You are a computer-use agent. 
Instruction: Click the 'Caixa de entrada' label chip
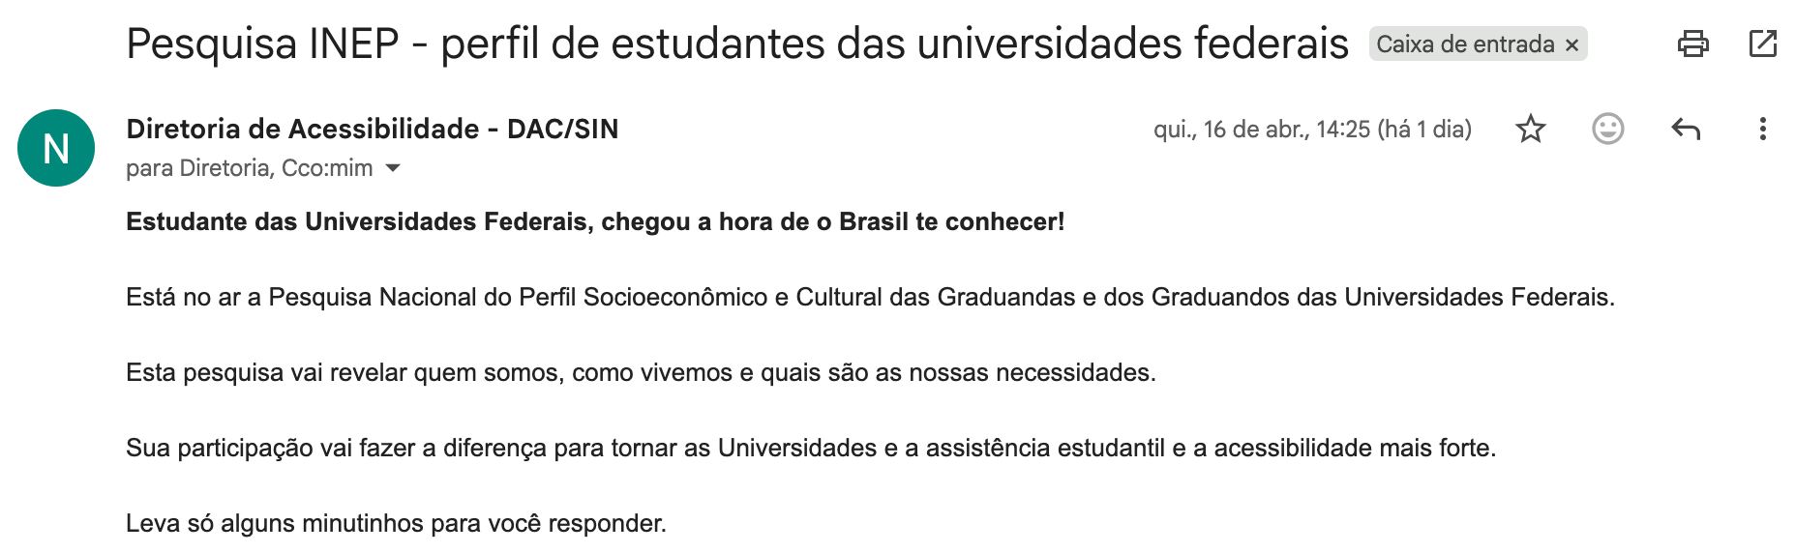(1465, 44)
